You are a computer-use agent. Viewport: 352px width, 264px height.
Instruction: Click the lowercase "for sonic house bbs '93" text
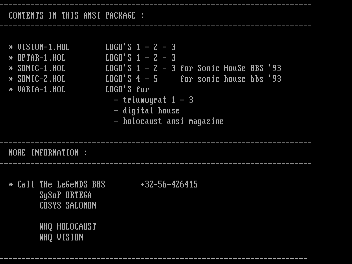point(230,79)
